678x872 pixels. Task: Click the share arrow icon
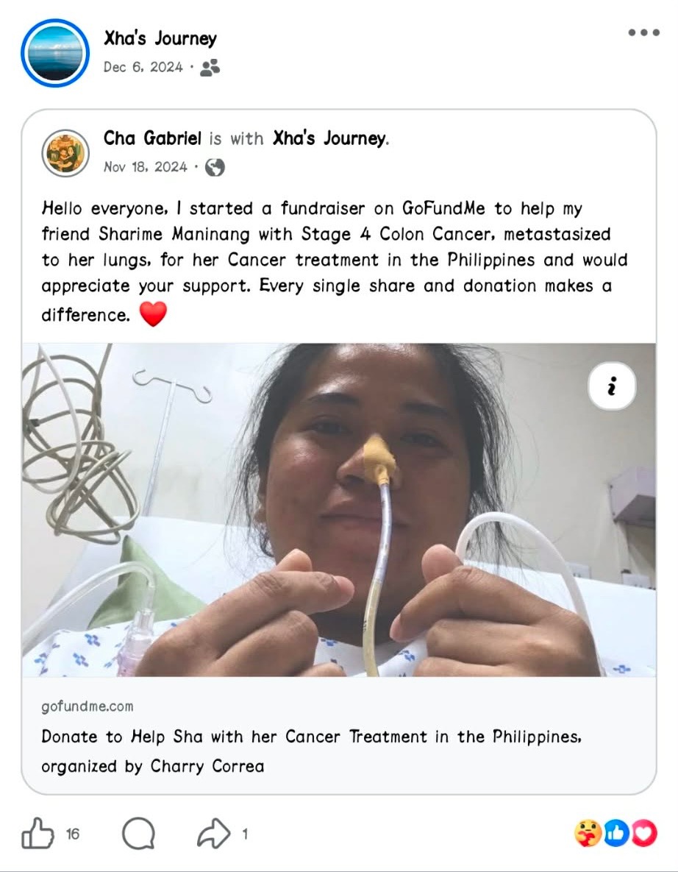(214, 834)
